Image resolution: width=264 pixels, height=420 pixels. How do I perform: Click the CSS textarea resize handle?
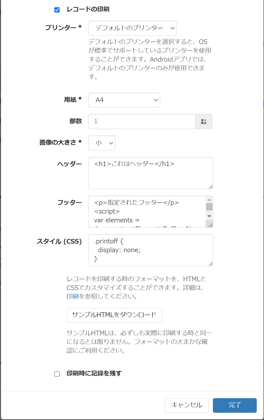[211, 264]
